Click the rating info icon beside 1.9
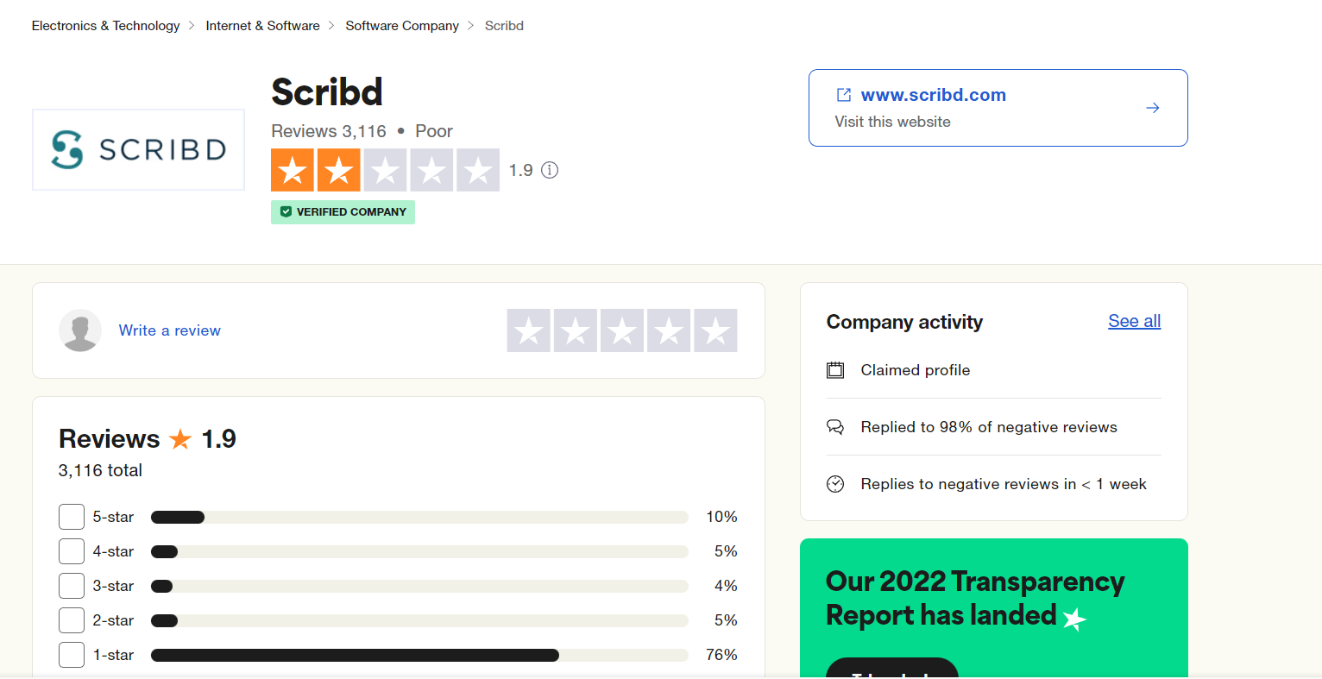Screen dimensions: 1322x679 [550, 170]
